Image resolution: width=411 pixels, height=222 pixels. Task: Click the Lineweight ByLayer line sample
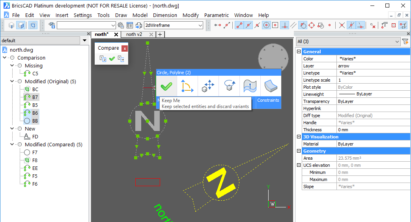[347, 94]
